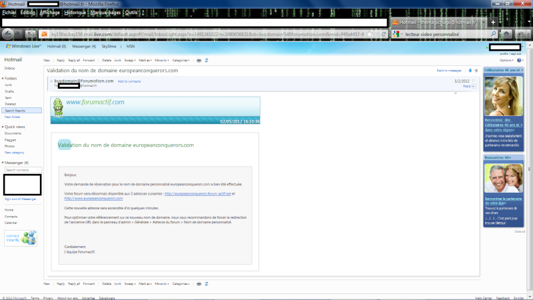Open MSN from header
Image resolution: width=533 pixels, height=300 pixels.
[x=131, y=46]
